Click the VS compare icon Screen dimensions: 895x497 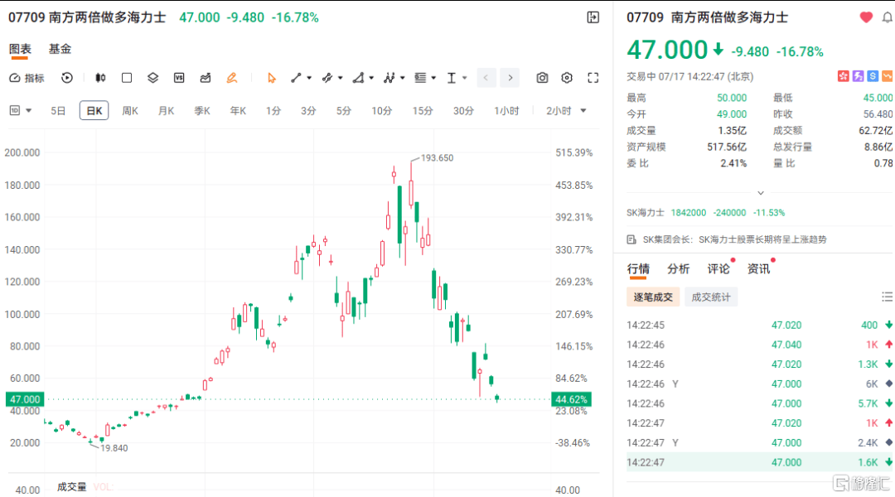click(179, 78)
